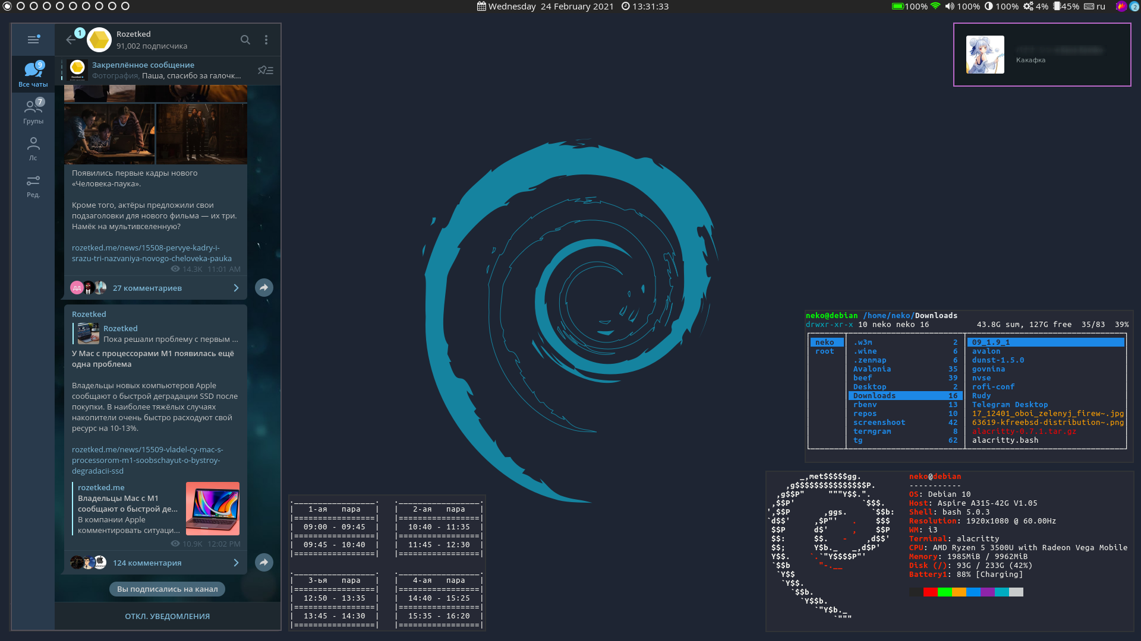Viewport: 1141px width, 641px height.
Task: Select Avalonia directory in ranger
Action: pos(905,369)
